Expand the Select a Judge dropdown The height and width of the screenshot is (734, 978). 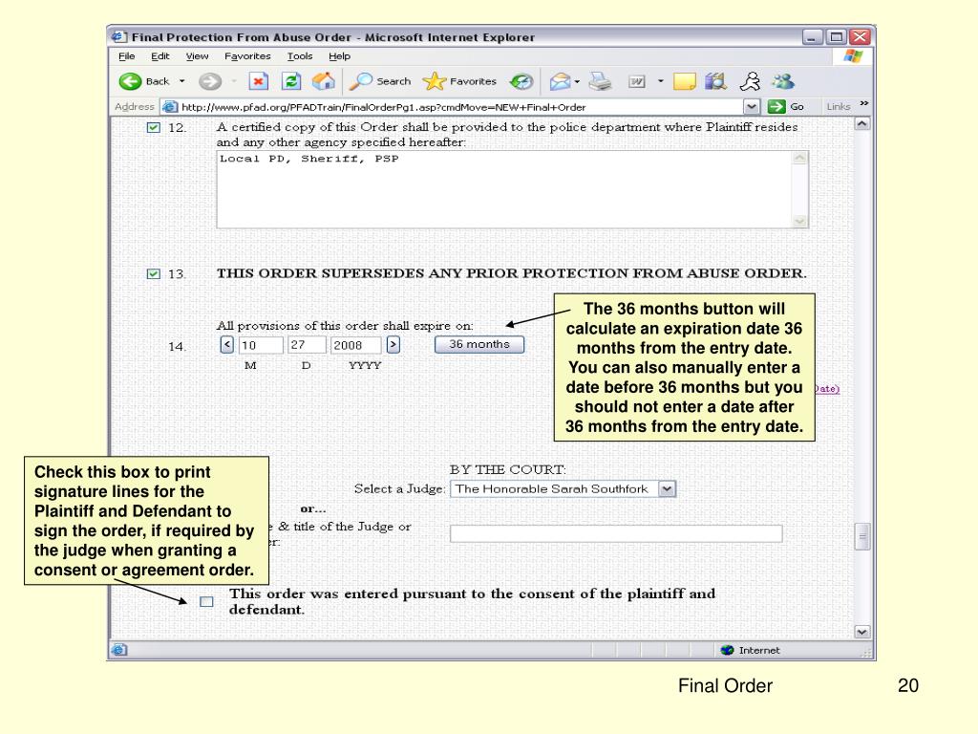click(667, 488)
